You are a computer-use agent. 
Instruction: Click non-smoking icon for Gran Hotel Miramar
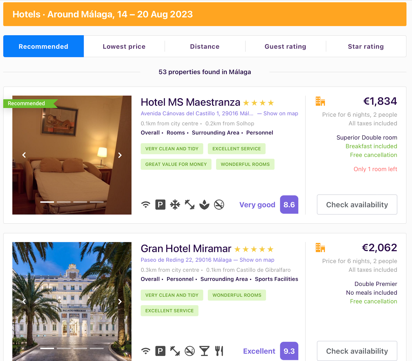[190, 351]
